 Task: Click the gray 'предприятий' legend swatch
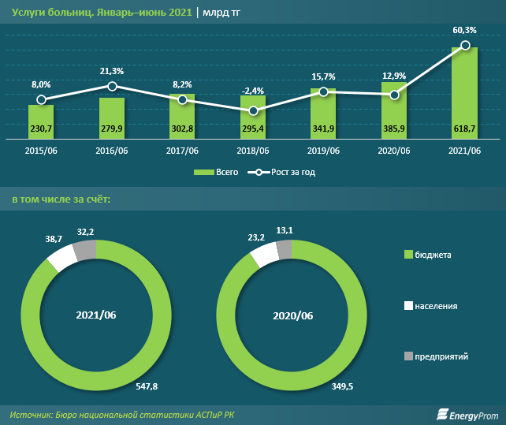click(408, 357)
